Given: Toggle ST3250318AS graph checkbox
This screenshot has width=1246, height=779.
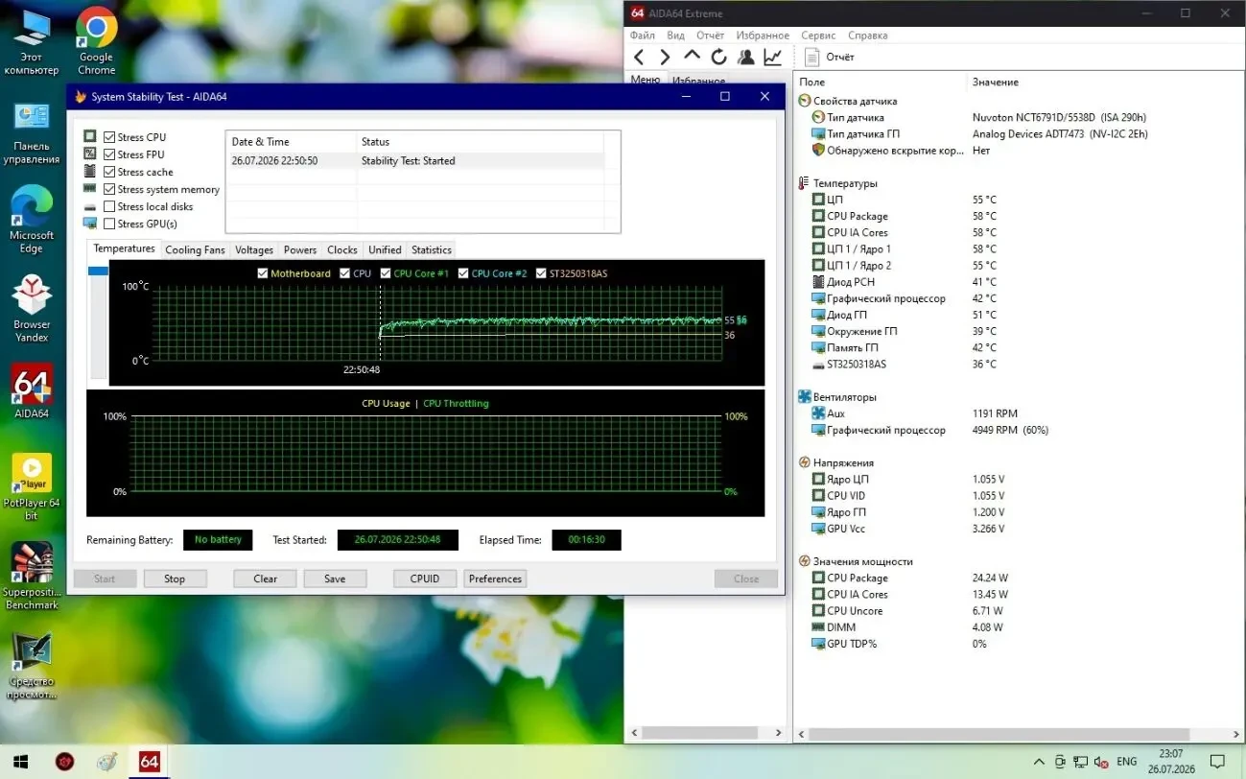Looking at the screenshot, I should point(541,273).
